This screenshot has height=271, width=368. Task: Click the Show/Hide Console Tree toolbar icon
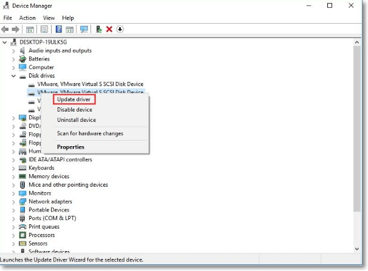tap(30, 30)
